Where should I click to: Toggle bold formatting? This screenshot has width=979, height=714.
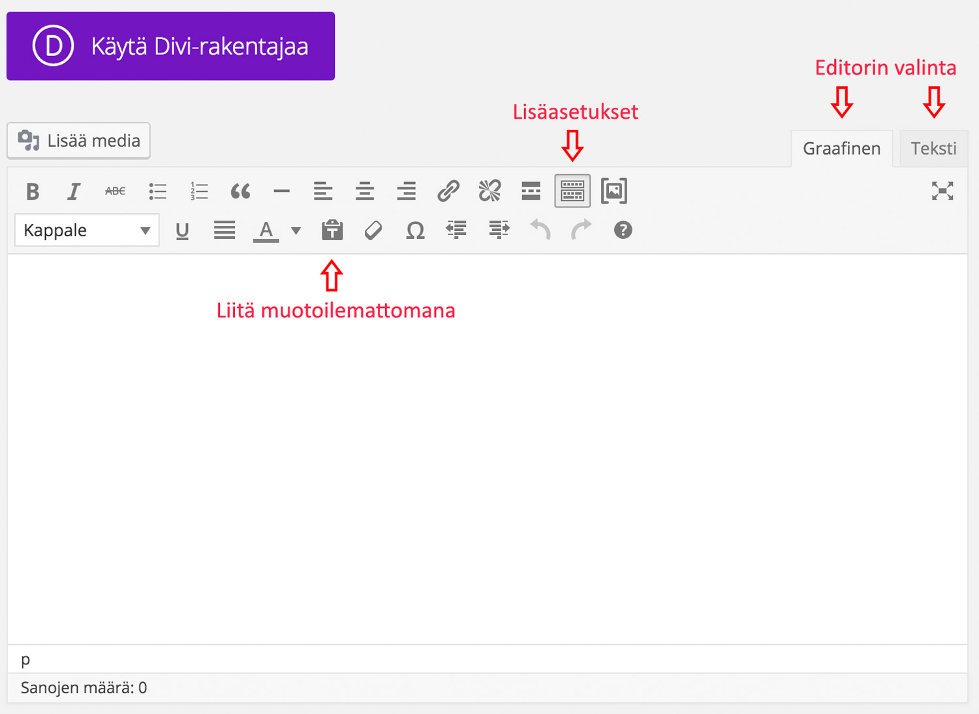(33, 191)
